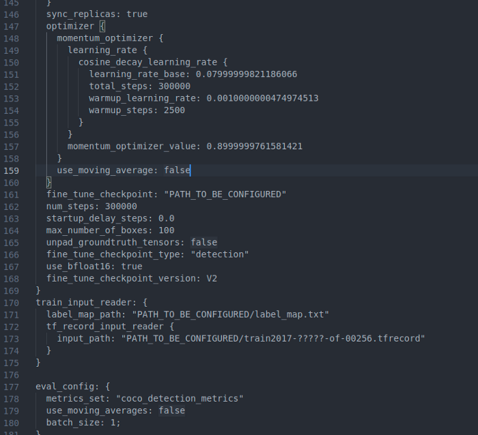This screenshot has height=435, width=478.
Task: Click the 'false' value of unpad_groundtruth_tensors
Action: (x=204, y=242)
